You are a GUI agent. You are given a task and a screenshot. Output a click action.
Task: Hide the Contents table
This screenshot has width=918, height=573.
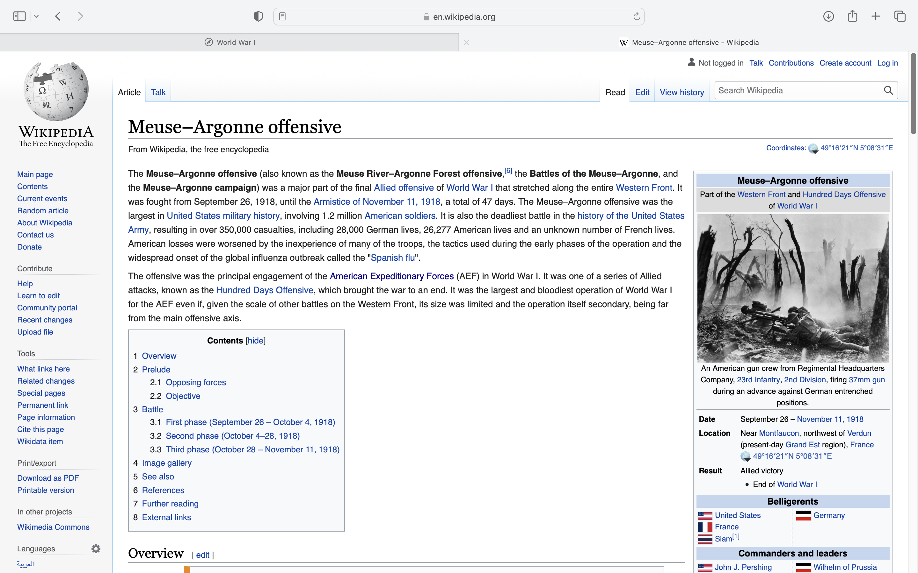click(x=255, y=340)
